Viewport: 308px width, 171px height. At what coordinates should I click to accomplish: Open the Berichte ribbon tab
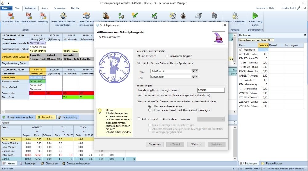[75, 8]
